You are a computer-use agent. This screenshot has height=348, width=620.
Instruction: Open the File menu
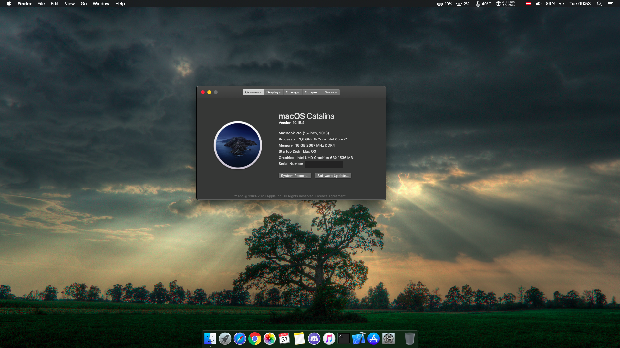(x=41, y=4)
